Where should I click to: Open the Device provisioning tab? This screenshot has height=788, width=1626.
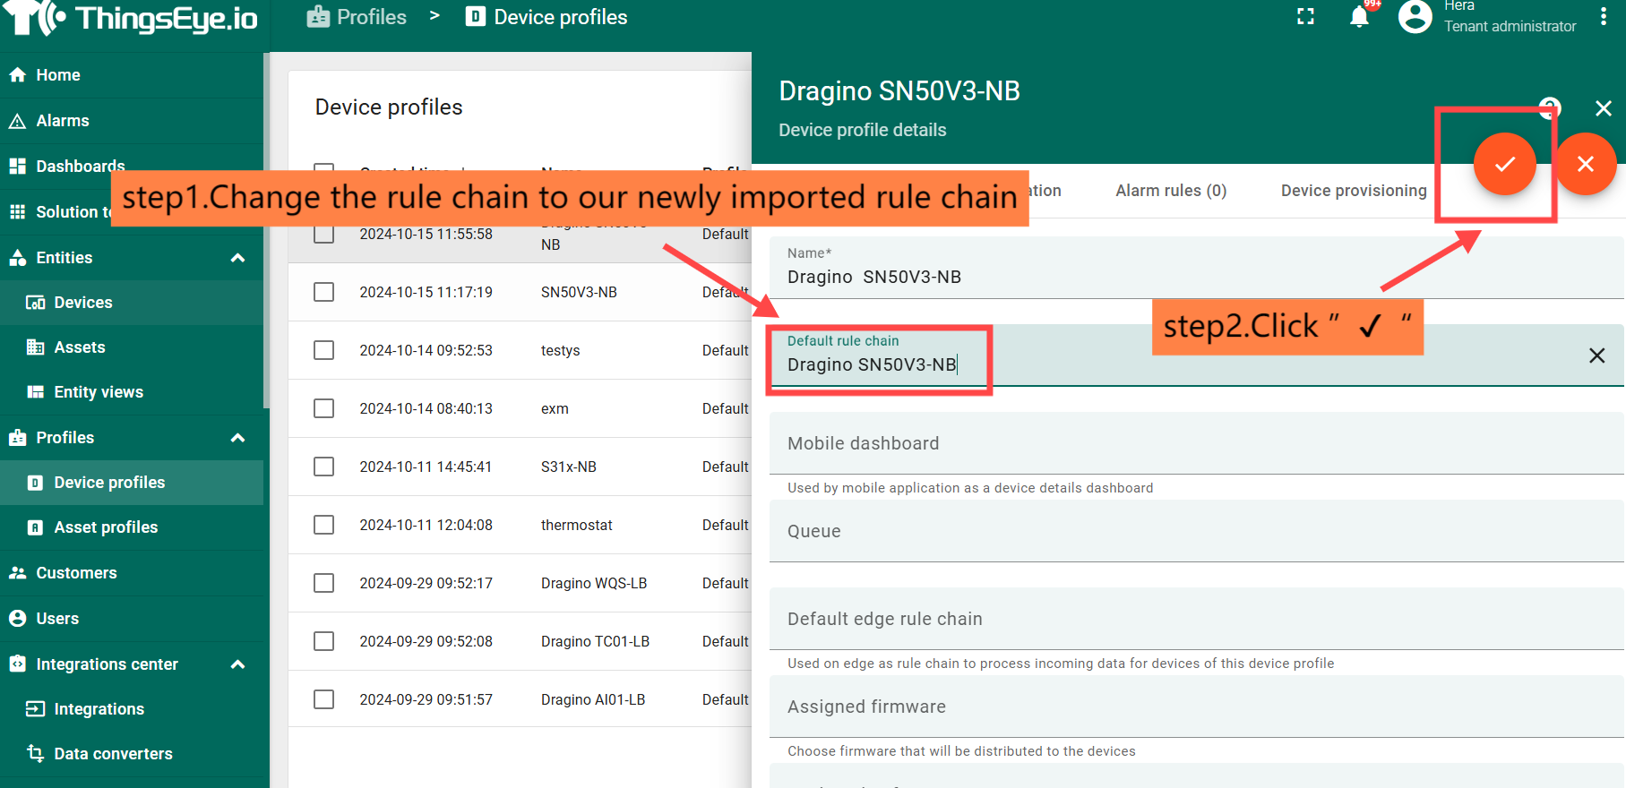coord(1353,191)
